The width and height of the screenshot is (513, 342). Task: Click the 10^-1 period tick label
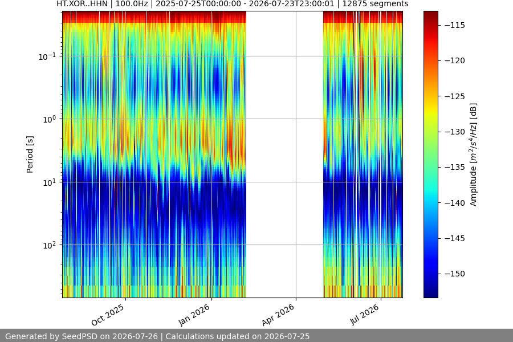[x=47, y=56]
